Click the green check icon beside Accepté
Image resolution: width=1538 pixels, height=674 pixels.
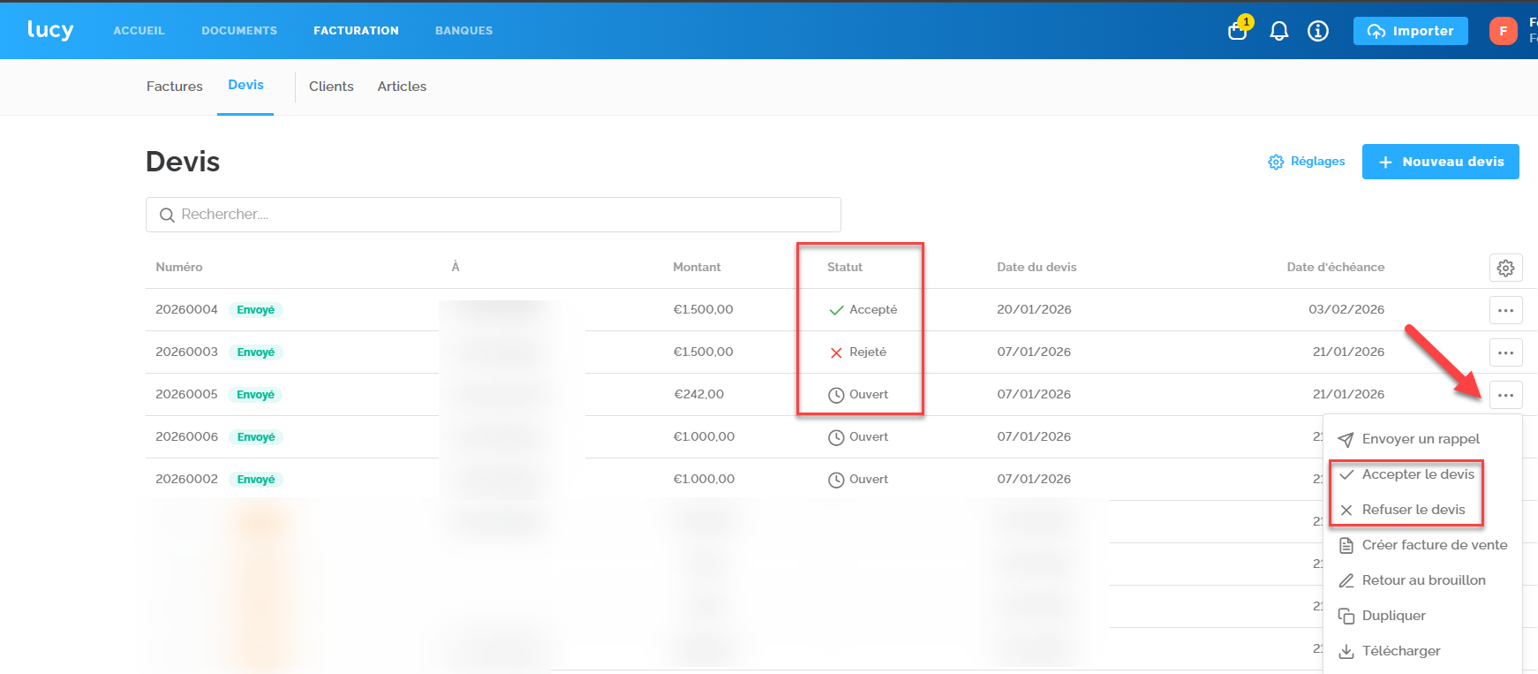[x=836, y=310]
